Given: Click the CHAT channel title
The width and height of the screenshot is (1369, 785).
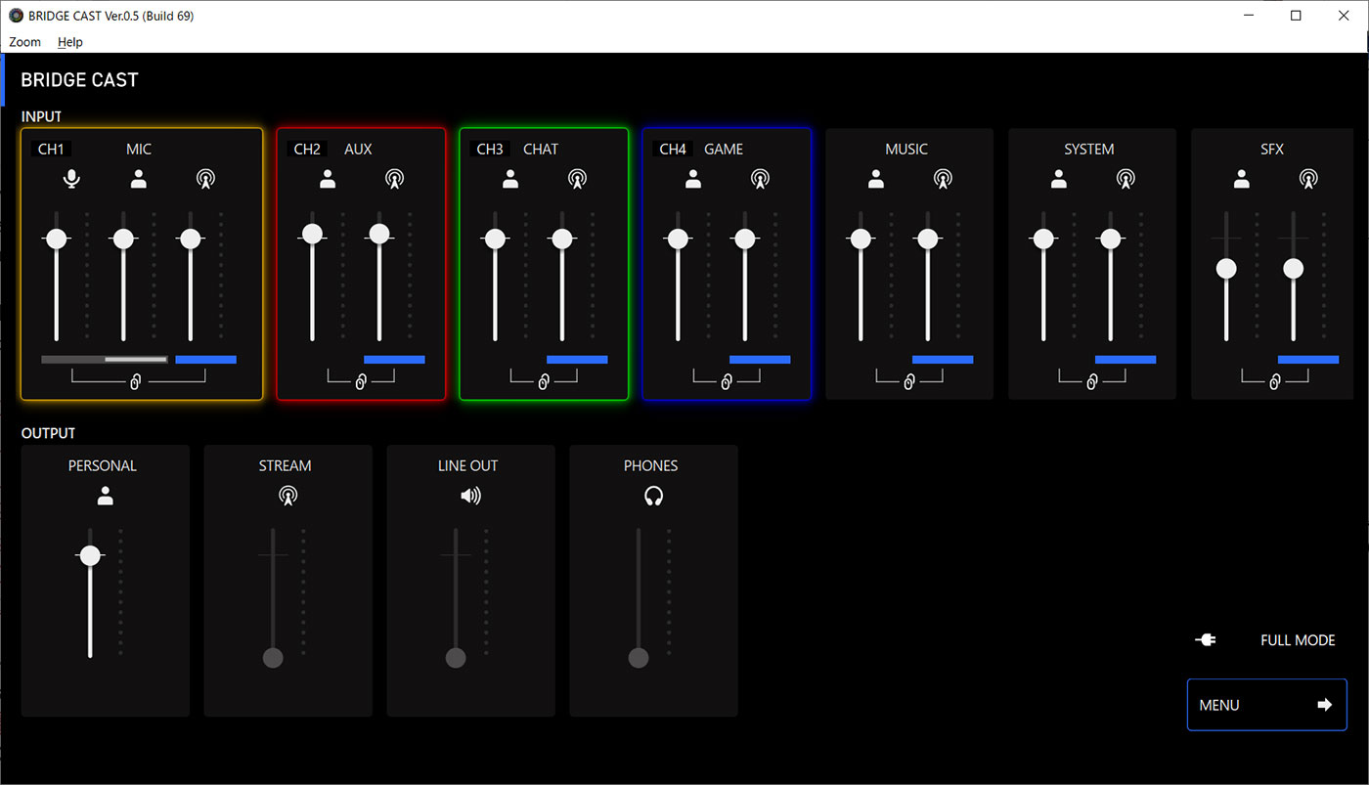Looking at the screenshot, I should pyautogui.click(x=541, y=150).
